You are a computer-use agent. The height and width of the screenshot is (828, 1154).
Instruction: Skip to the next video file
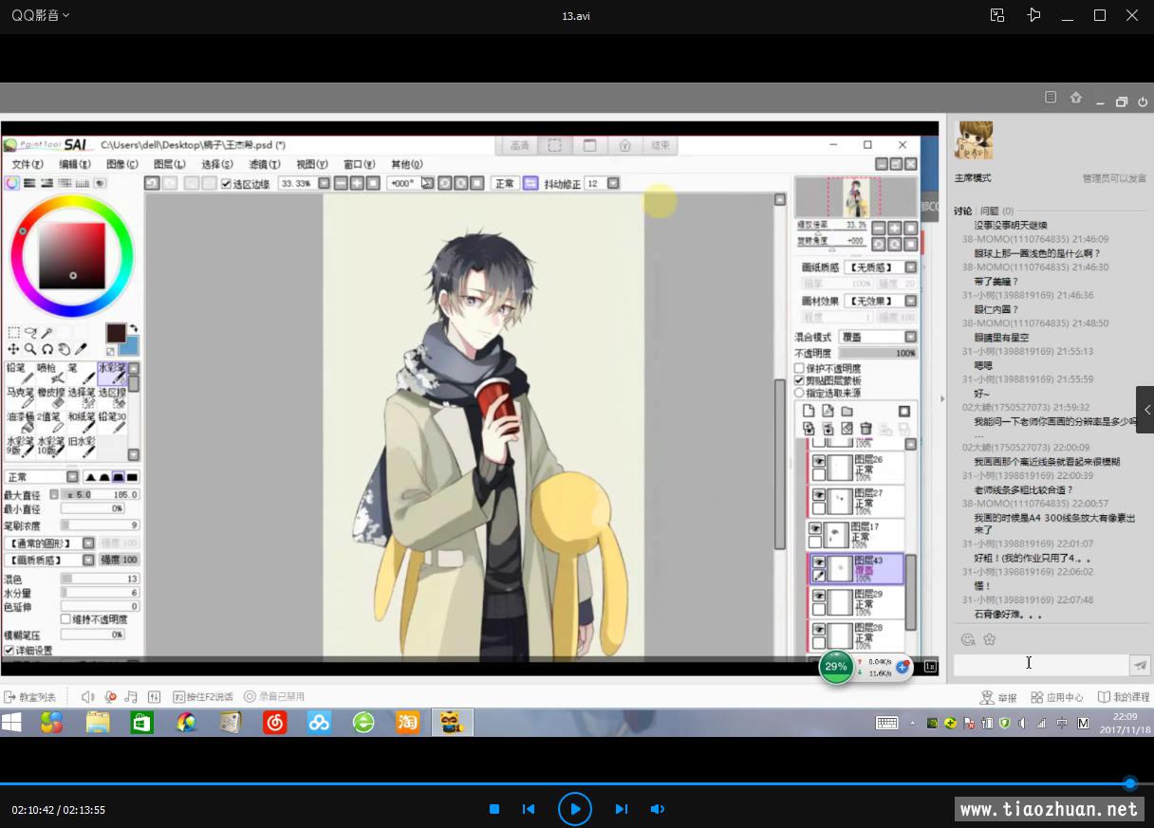pyautogui.click(x=622, y=809)
